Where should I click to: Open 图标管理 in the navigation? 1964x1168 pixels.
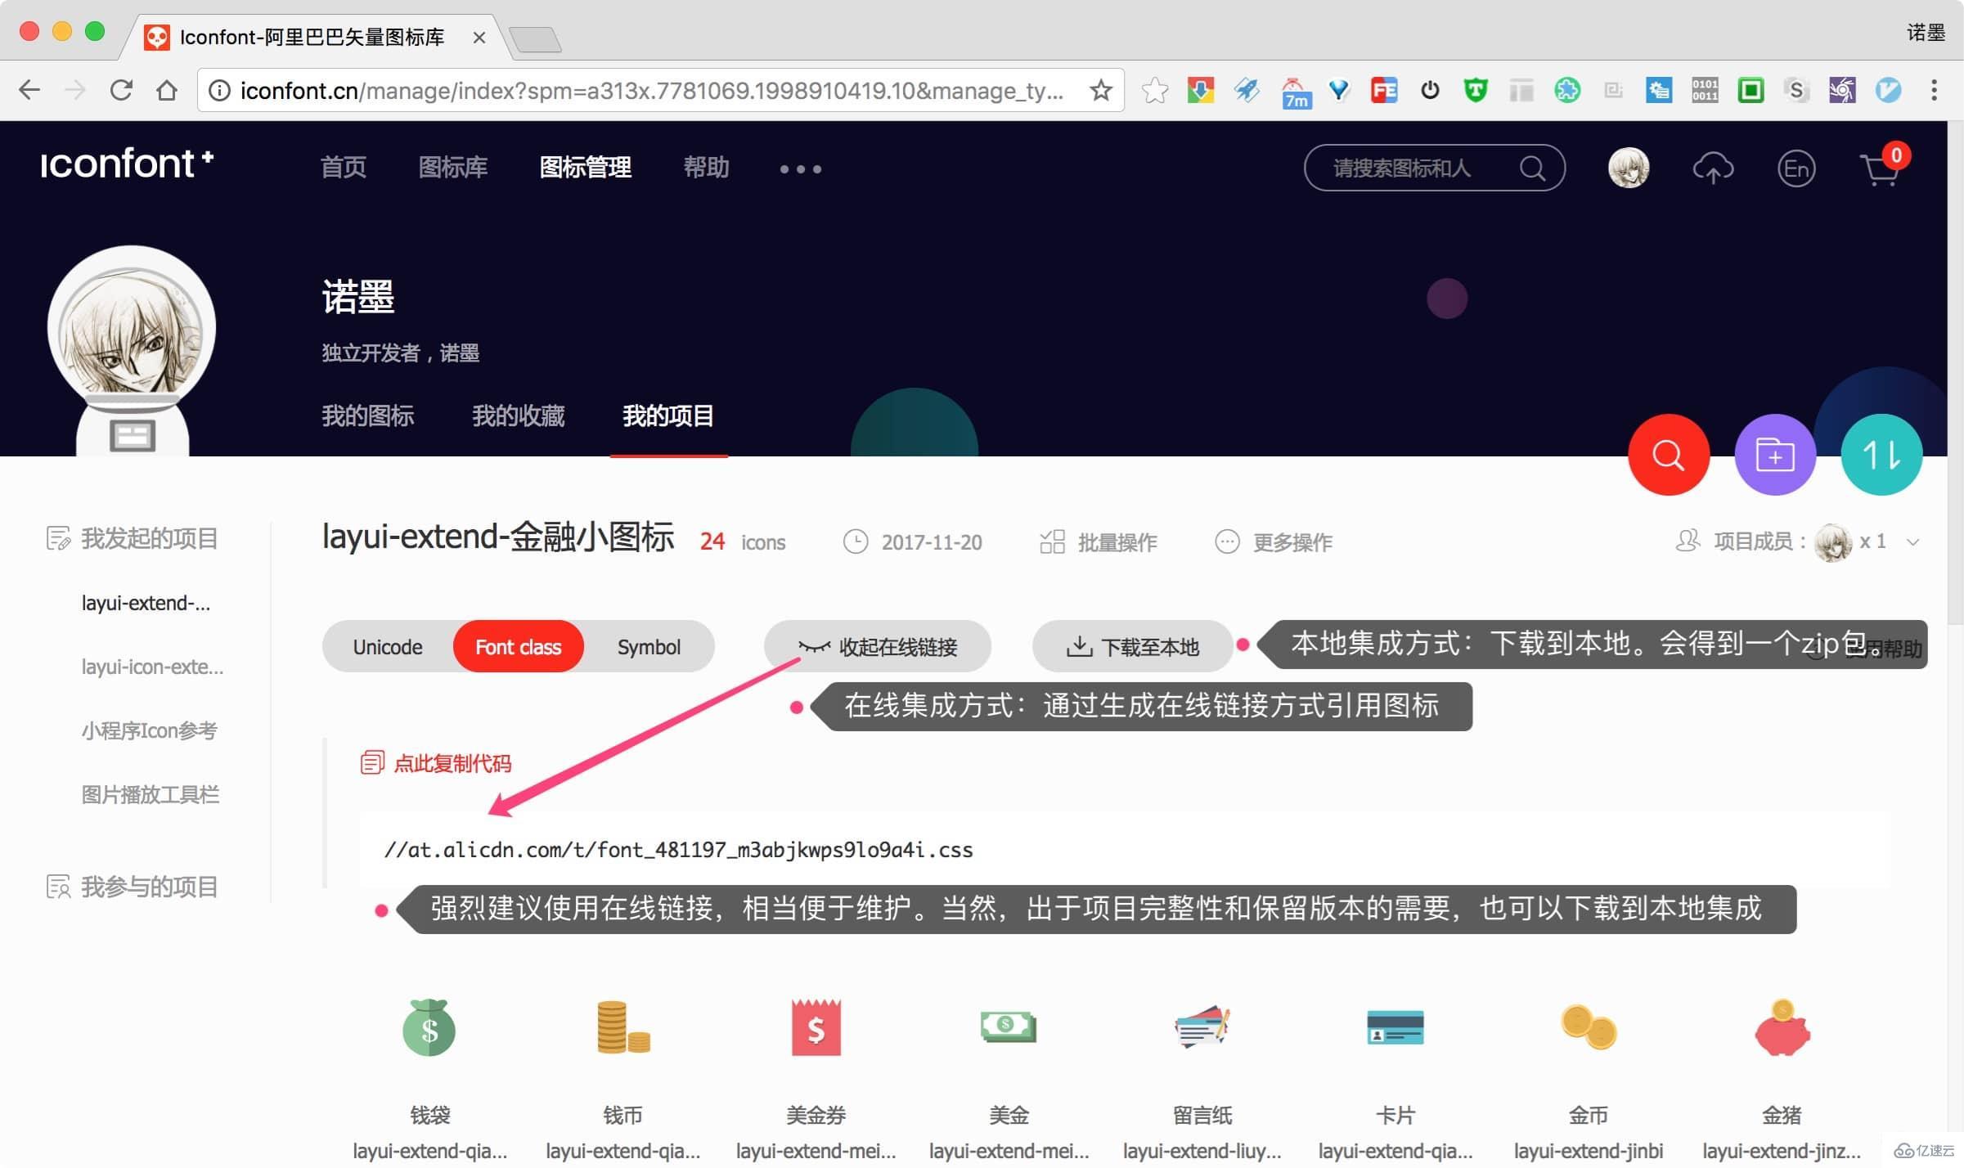click(586, 168)
